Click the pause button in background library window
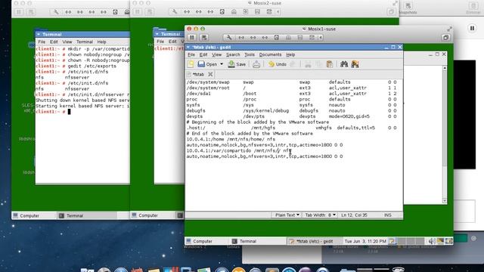 coord(472,29)
